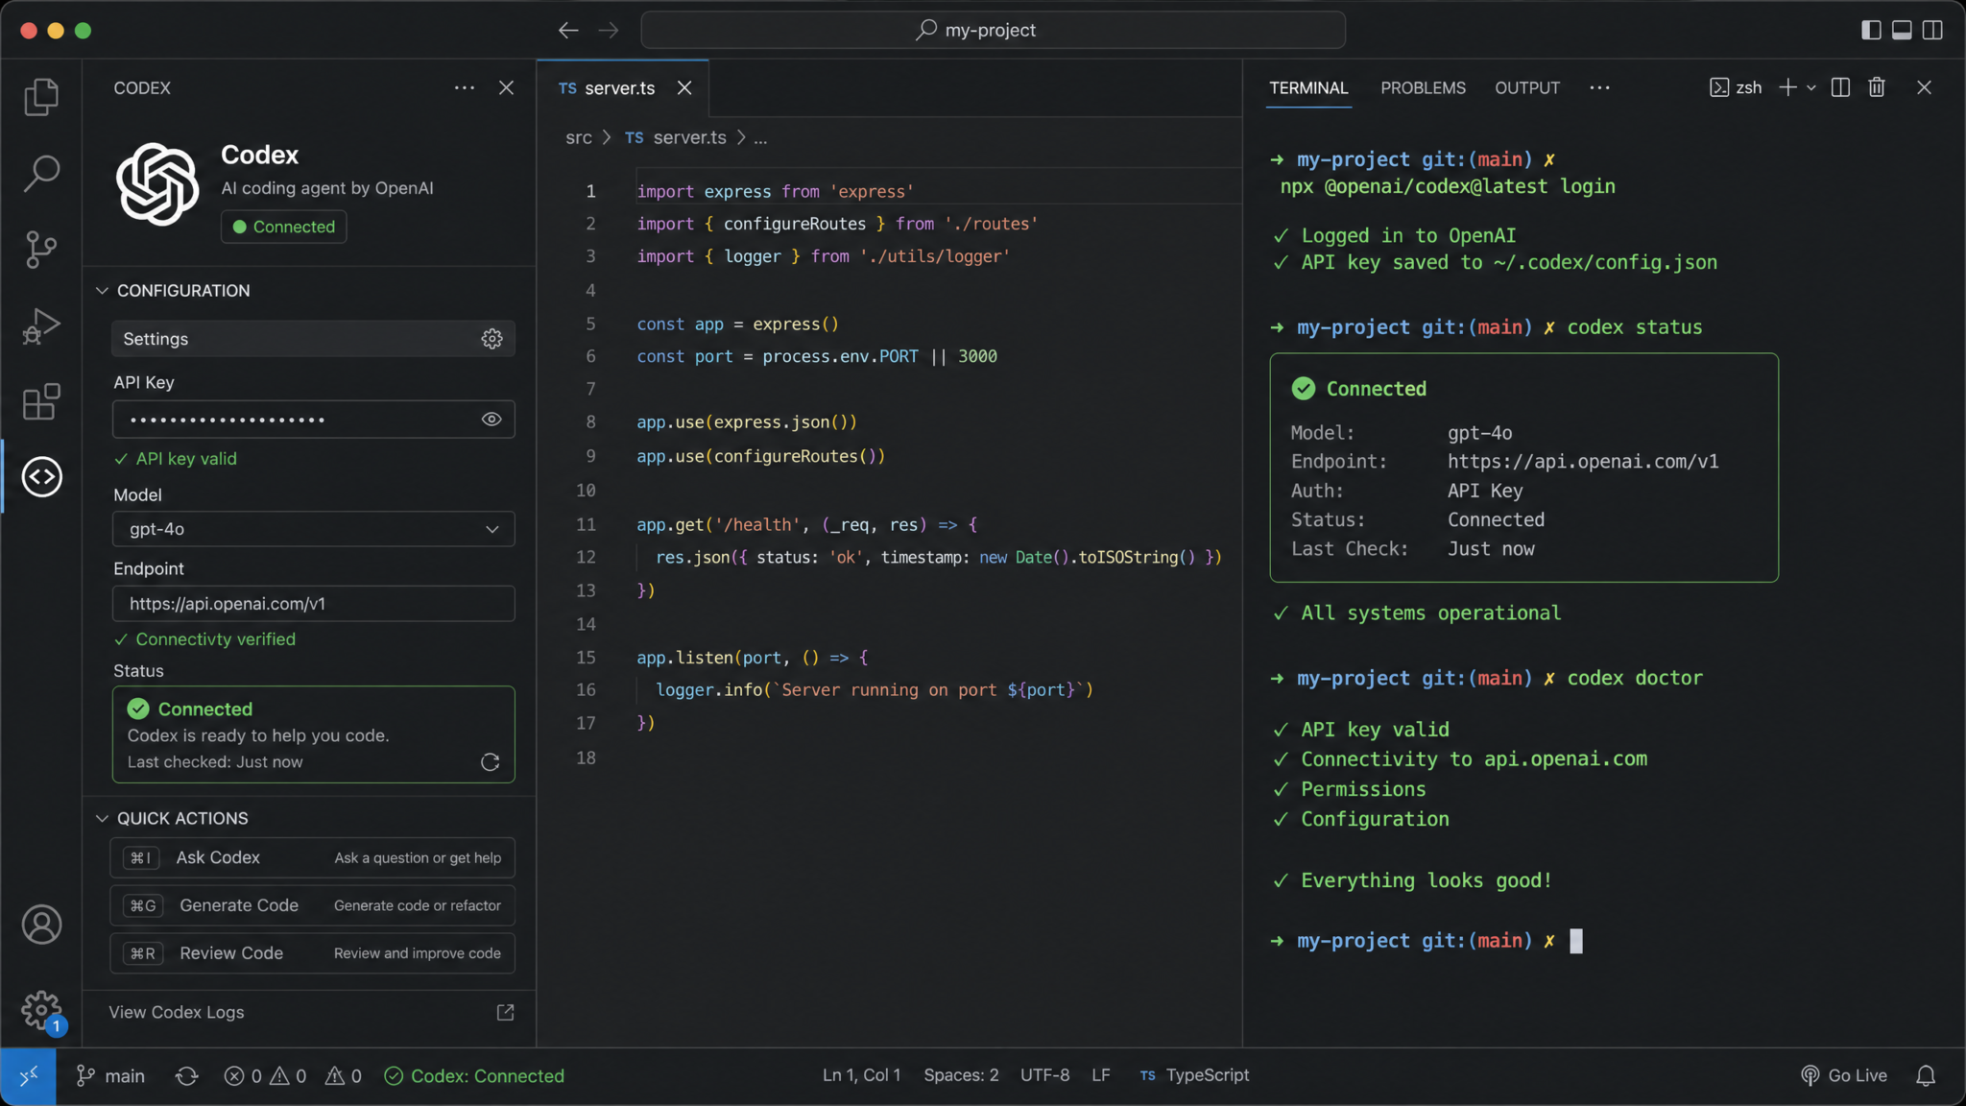Start Go Live server
The image size is (1966, 1106).
(1844, 1075)
